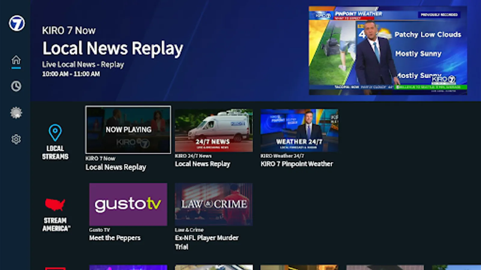481x270 pixels.
Task: Open Settings gear in the sidebar
Action: tap(16, 139)
